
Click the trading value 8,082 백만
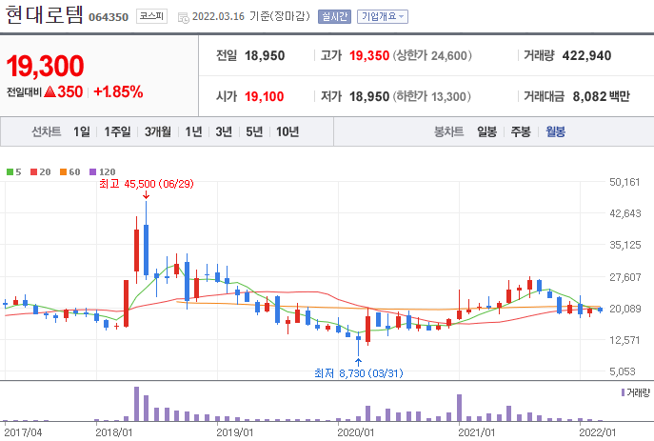click(x=601, y=96)
